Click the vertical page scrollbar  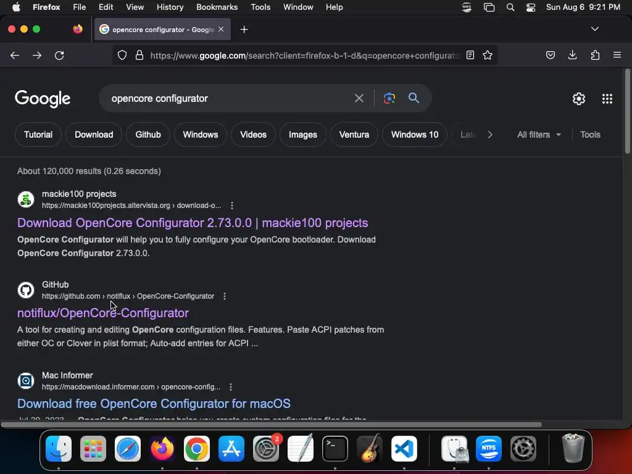[x=627, y=111]
